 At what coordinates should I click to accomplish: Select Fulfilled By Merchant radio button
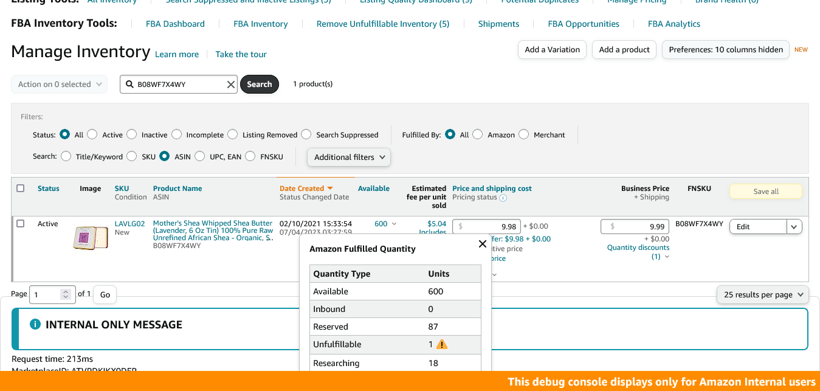point(524,134)
